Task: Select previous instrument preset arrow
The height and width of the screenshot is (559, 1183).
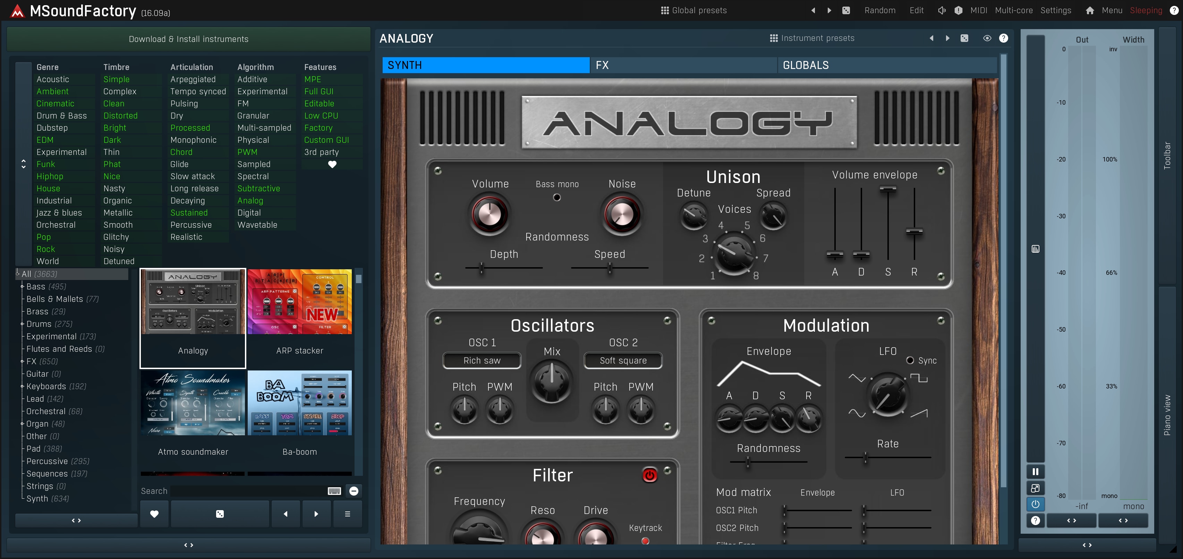Action: pos(931,38)
